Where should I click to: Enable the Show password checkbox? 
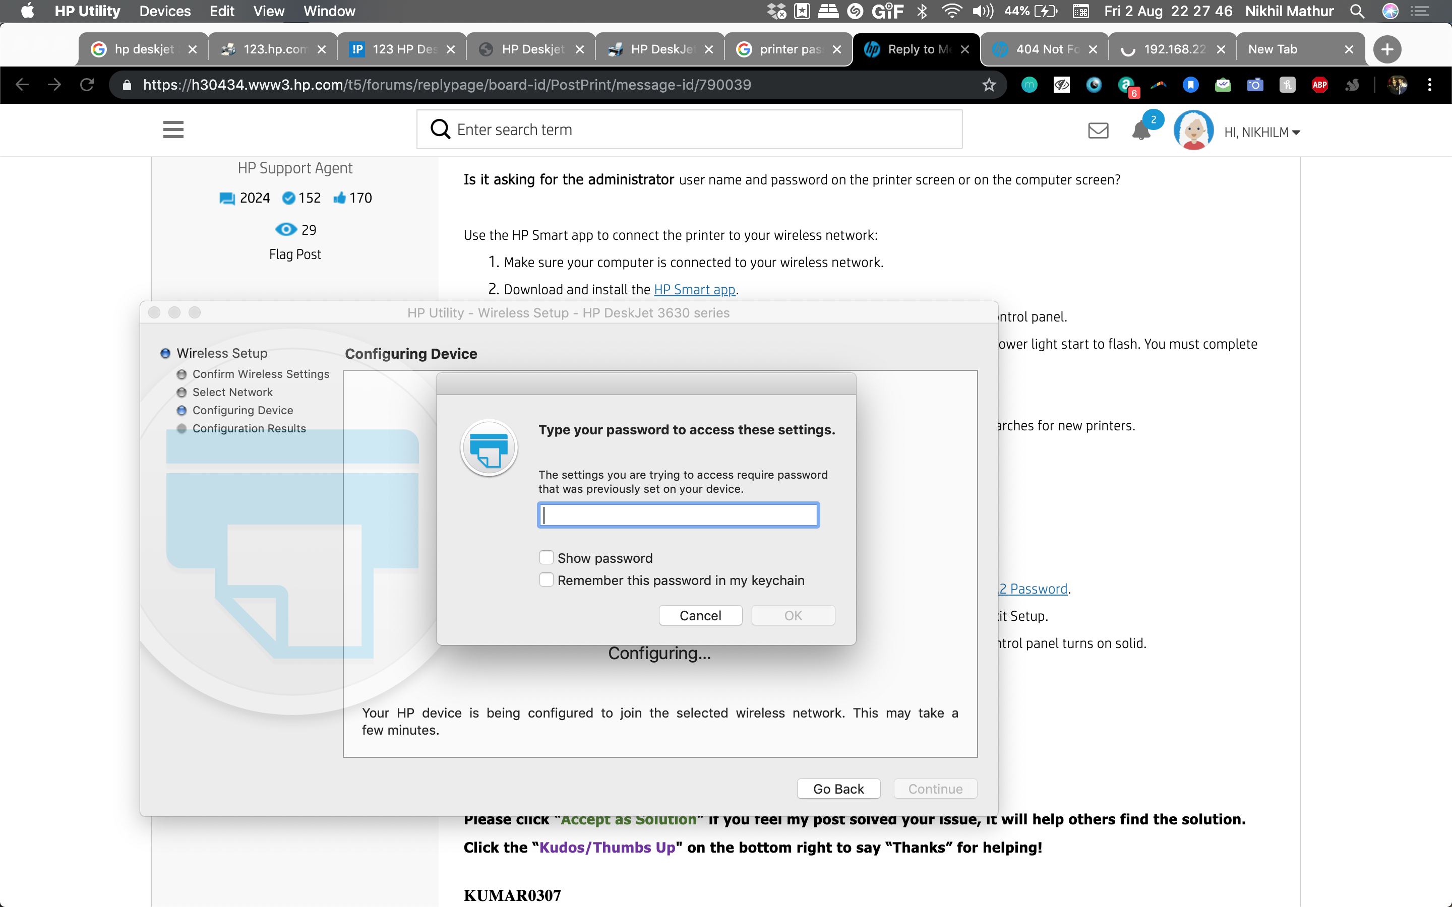[x=547, y=557]
